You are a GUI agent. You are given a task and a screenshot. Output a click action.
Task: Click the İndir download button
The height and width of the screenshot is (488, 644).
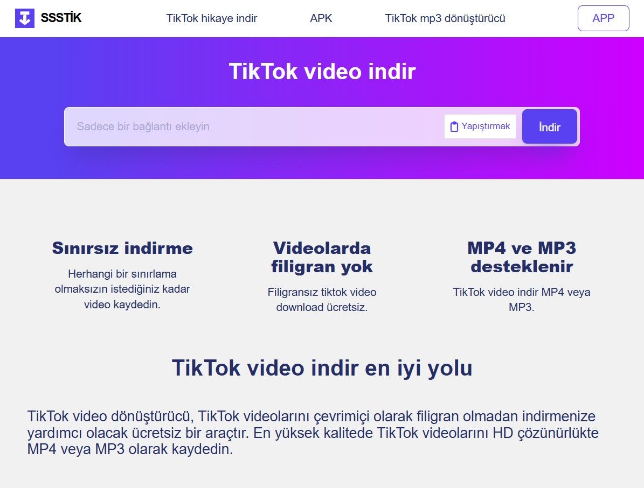(549, 127)
